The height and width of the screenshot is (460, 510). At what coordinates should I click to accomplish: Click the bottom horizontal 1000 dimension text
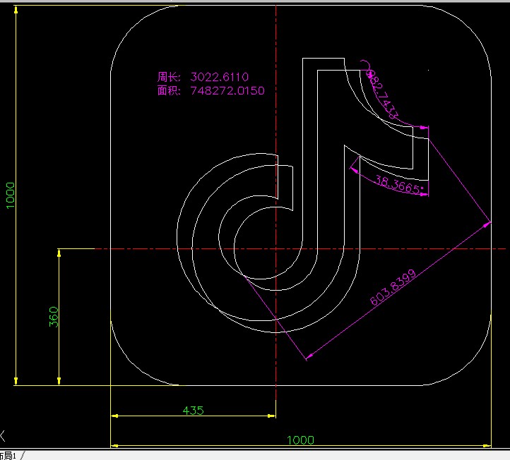tap(300, 440)
